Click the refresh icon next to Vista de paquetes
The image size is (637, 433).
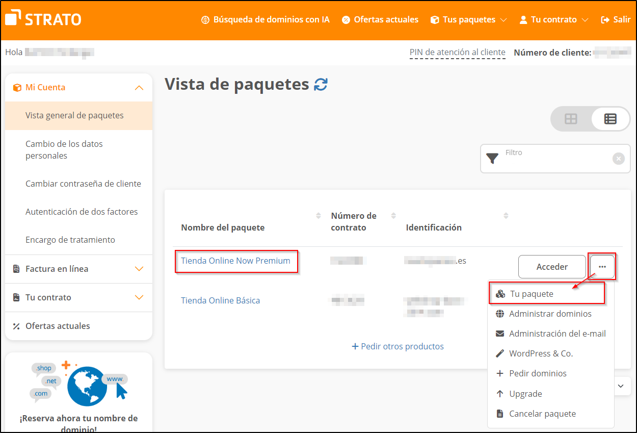tap(320, 85)
